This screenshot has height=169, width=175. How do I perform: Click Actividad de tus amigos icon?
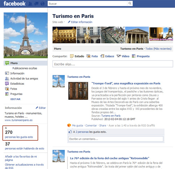(x=7, y=78)
